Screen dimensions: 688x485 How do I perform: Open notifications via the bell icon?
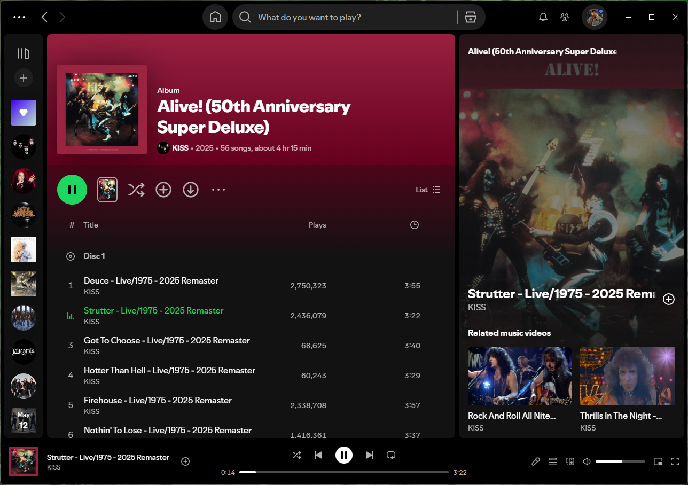[x=543, y=17]
